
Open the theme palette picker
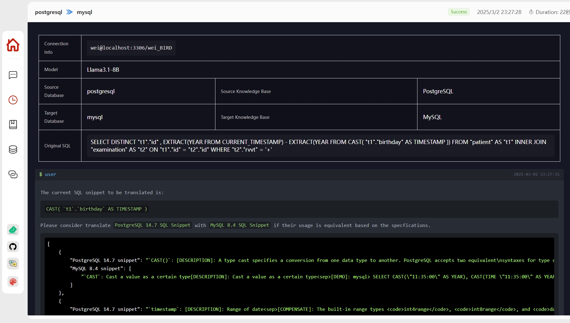pyautogui.click(x=13, y=281)
